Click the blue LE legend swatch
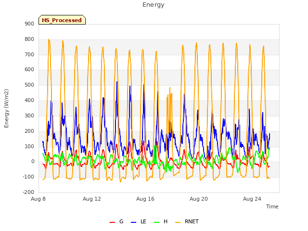This screenshot has height=231, width=308. tap(134, 222)
